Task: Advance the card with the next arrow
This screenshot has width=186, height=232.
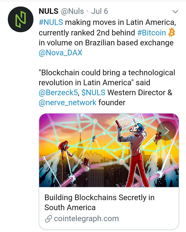Action: point(166,131)
